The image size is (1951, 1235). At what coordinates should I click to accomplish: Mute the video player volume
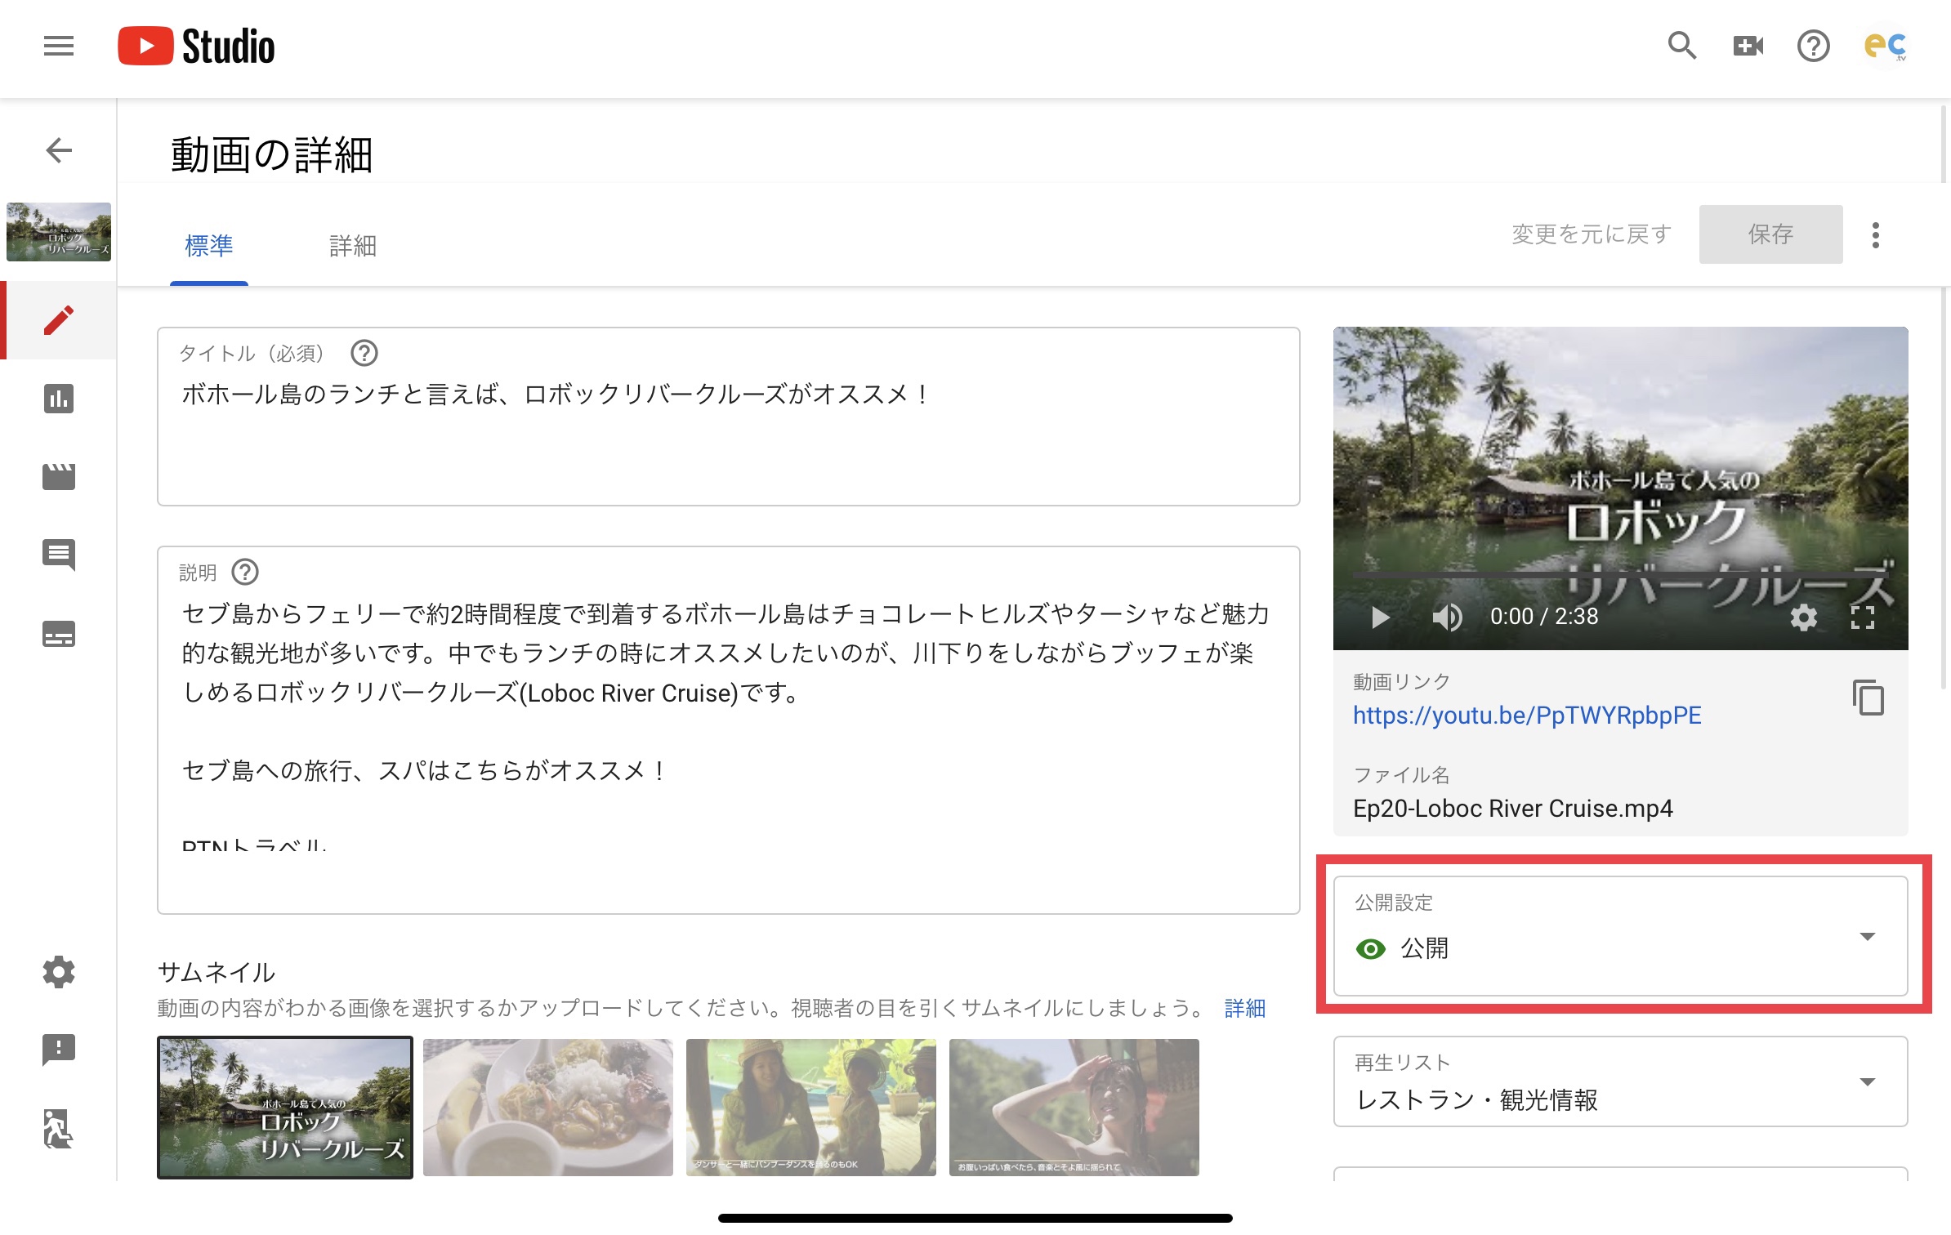pos(1447,617)
